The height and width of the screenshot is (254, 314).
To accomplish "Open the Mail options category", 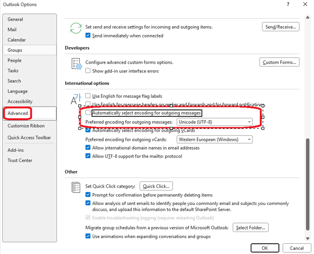I will tap(12, 29).
